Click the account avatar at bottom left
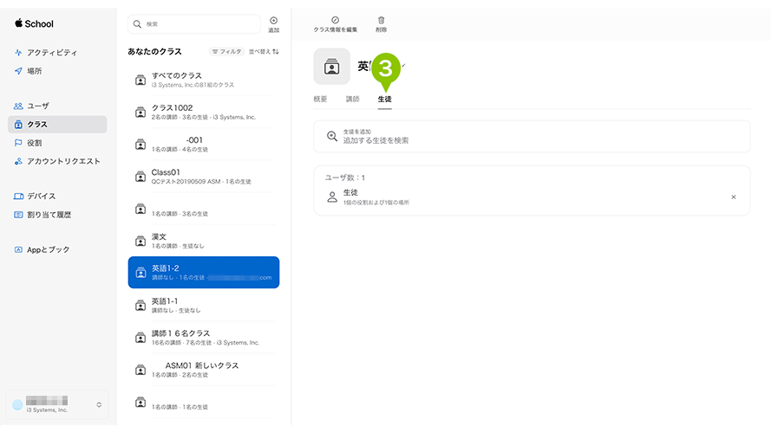This screenshot has height=433, width=771. tap(17, 405)
